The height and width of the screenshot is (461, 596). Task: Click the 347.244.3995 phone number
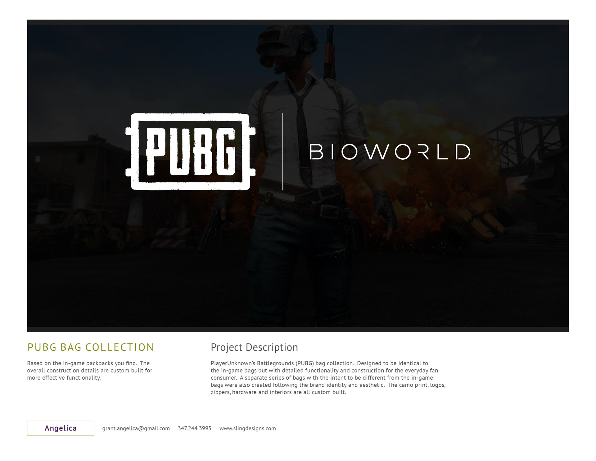(195, 428)
